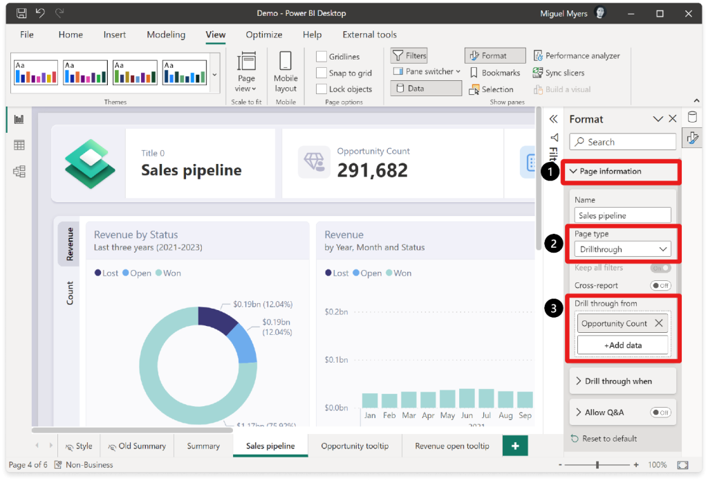Open Sync slicers pane
The height and width of the screenshot is (481, 708).
559,73
